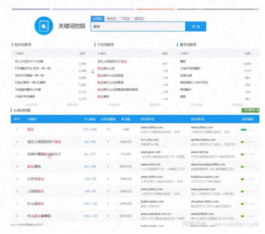Click difficulty bar for 什么是副业 row
Image resolution: width=265 pixels, height=234 pixels.
coord(248,204)
